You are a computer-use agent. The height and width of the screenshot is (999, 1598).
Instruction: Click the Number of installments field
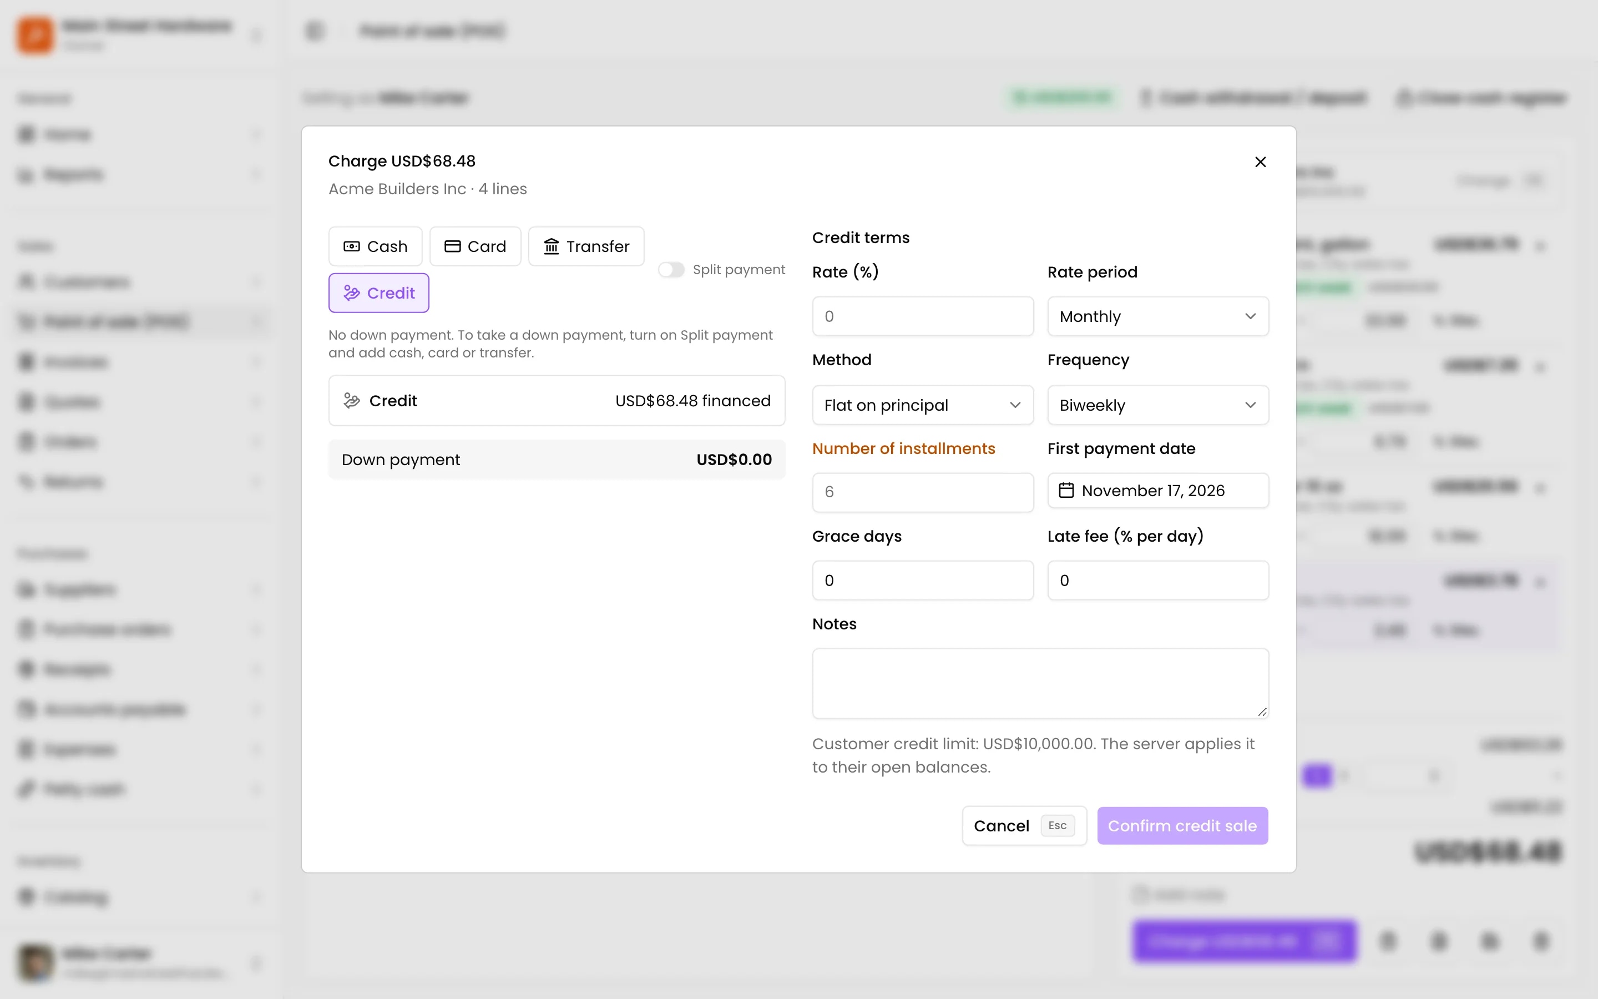(x=923, y=492)
